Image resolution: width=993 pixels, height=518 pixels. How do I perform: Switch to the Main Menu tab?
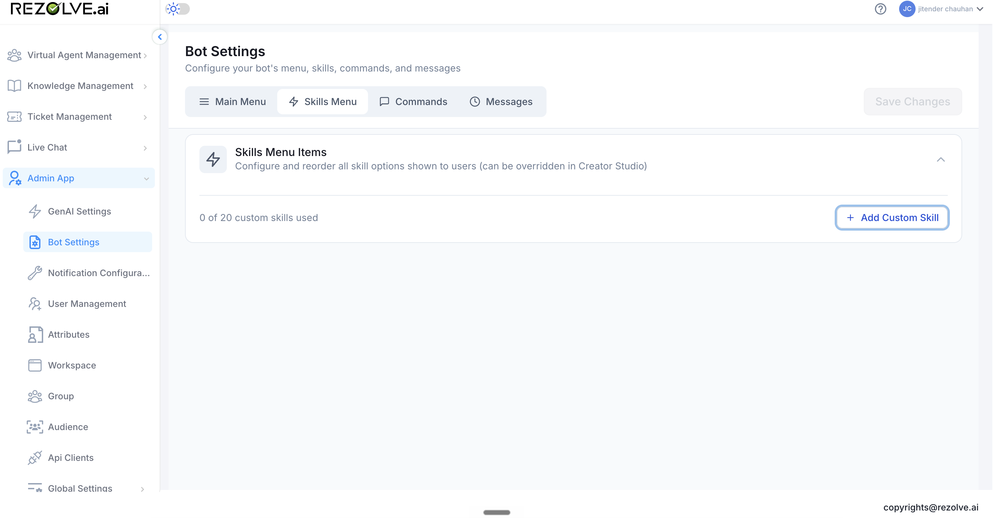click(x=232, y=102)
